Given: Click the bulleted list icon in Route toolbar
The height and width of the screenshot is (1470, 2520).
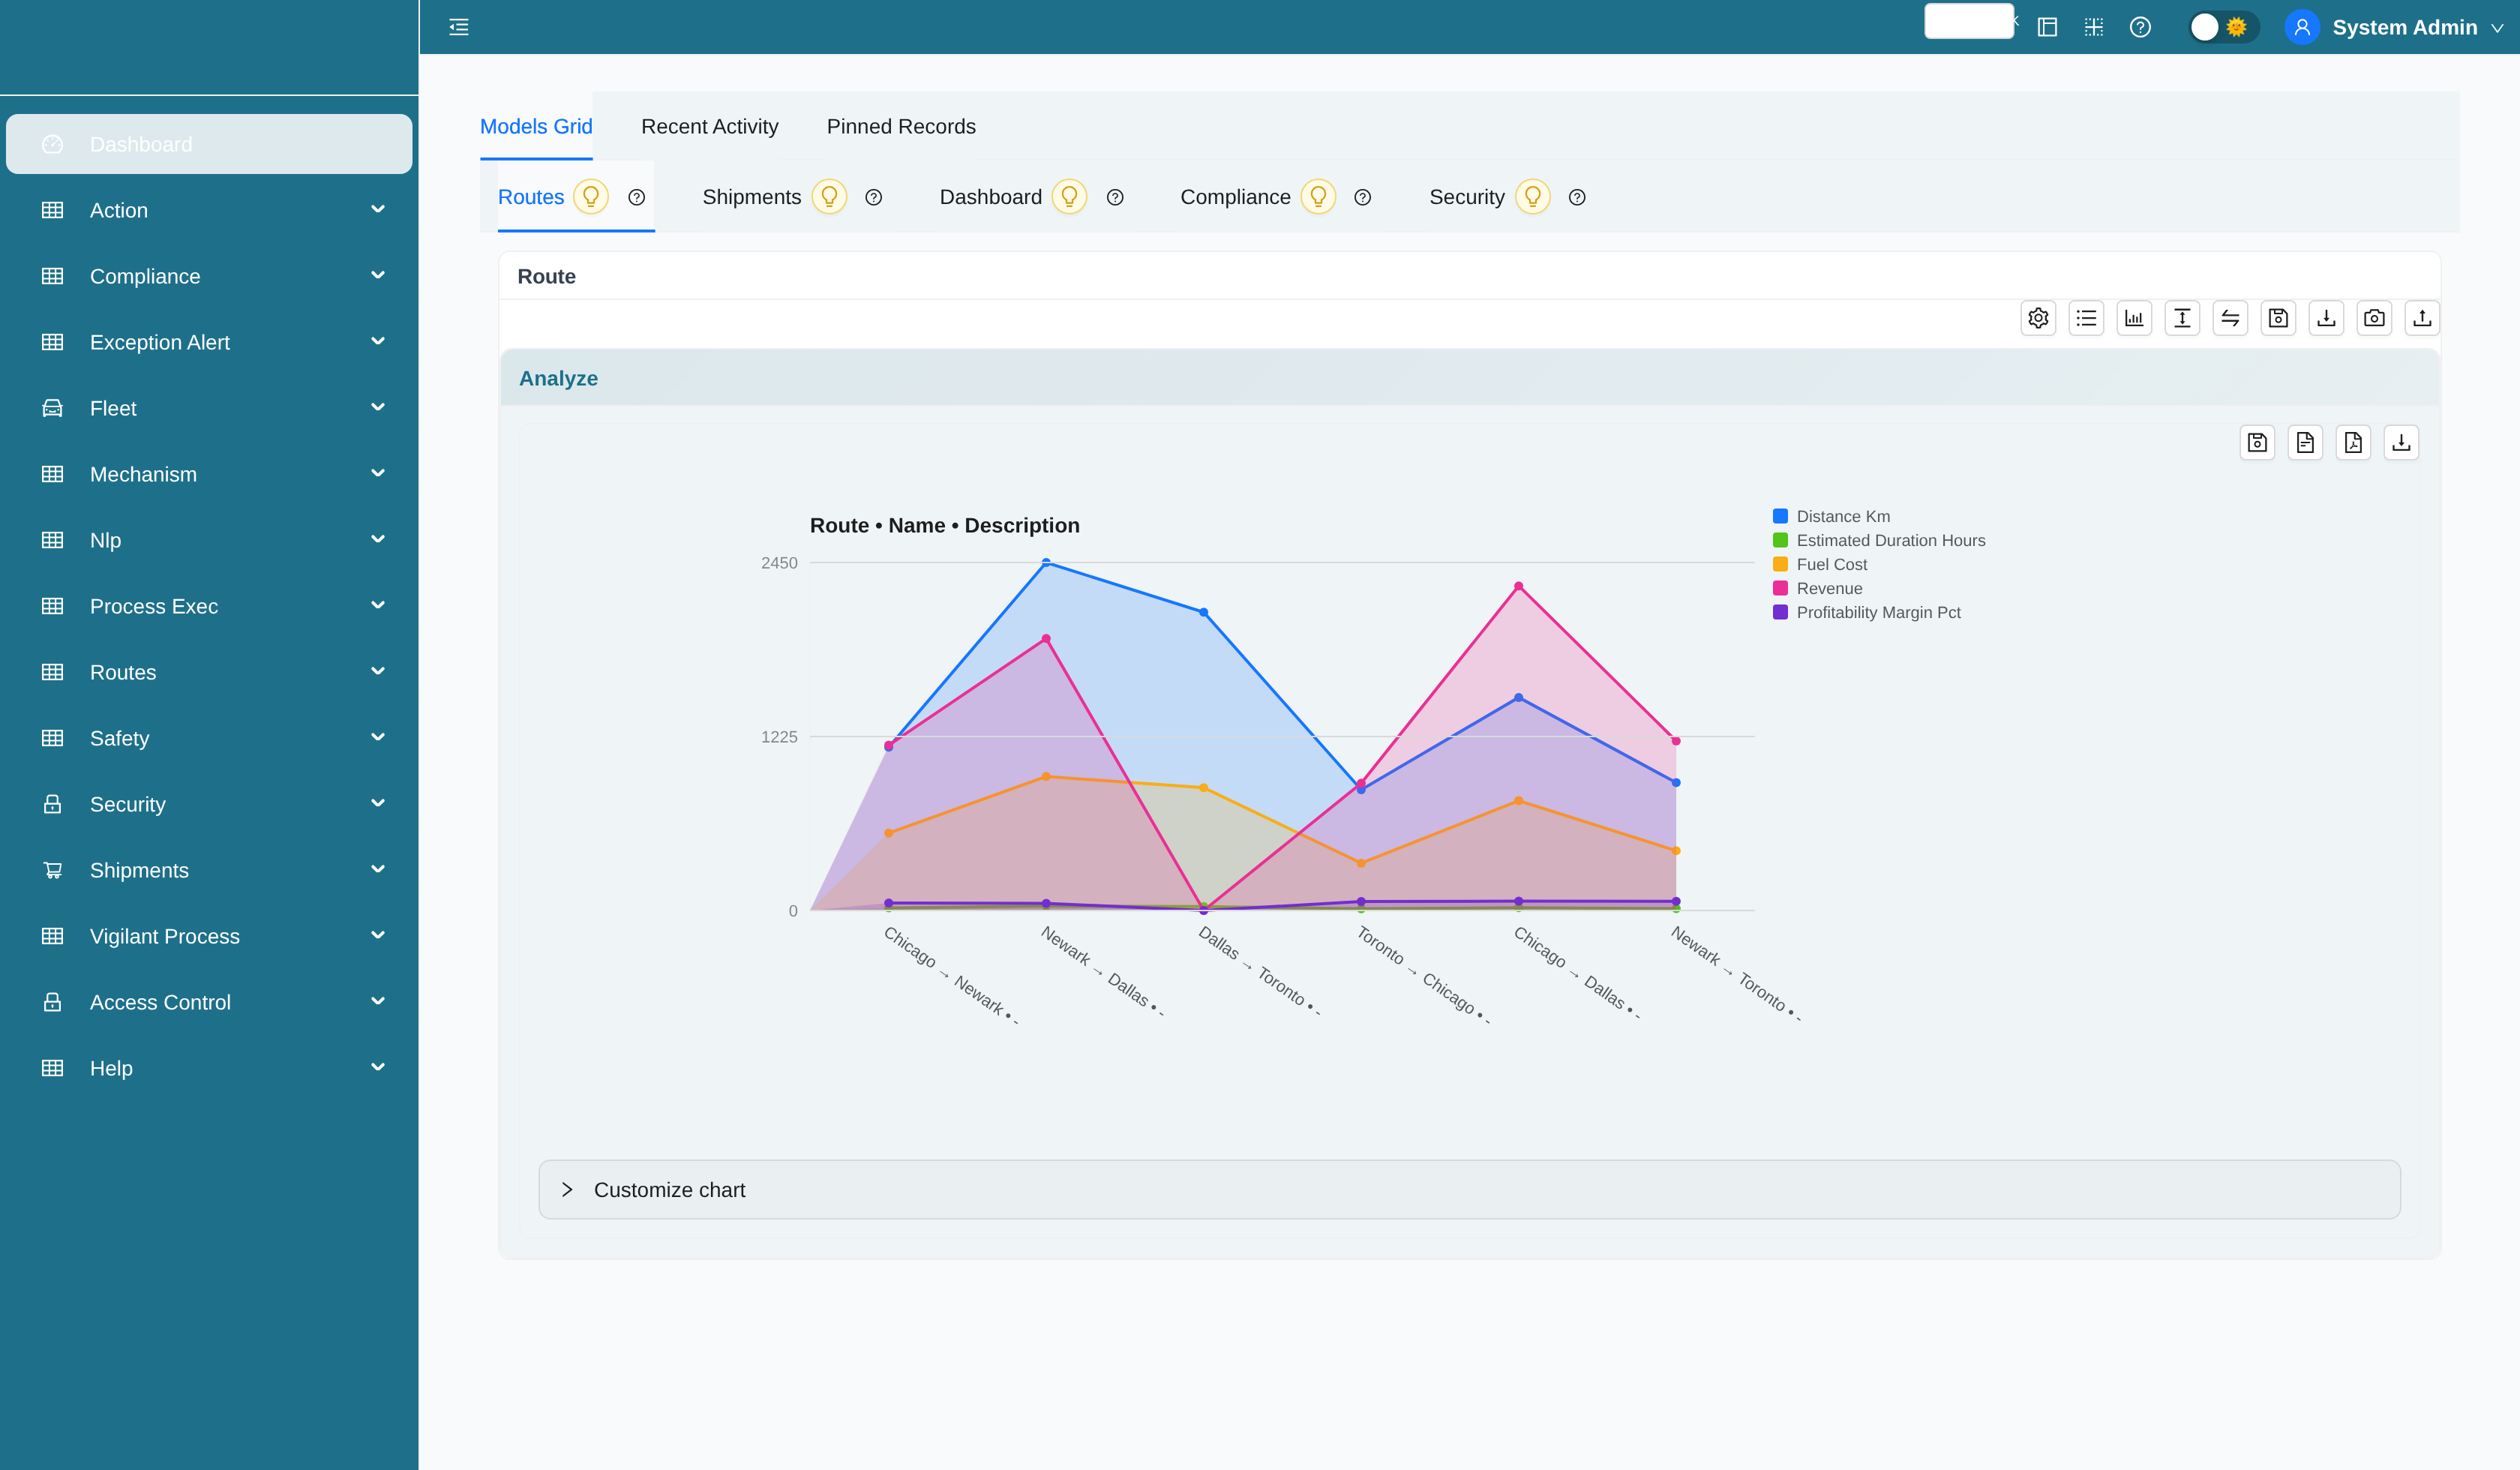Looking at the screenshot, I should [2086, 318].
